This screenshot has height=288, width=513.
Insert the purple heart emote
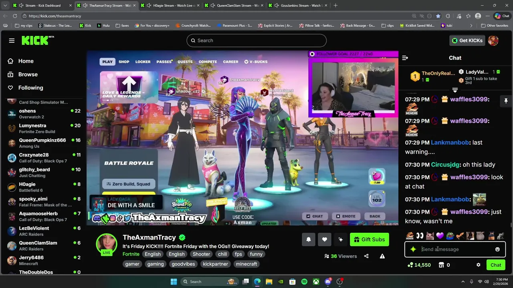click(x=440, y=236)
